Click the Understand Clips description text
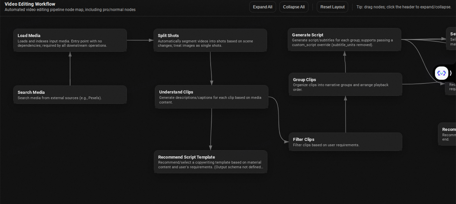 pyautogui.click(x=210, y=100)
